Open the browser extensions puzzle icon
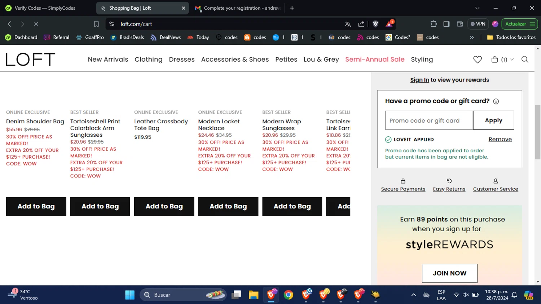The image size is (541, 304). tap(434, 24)
